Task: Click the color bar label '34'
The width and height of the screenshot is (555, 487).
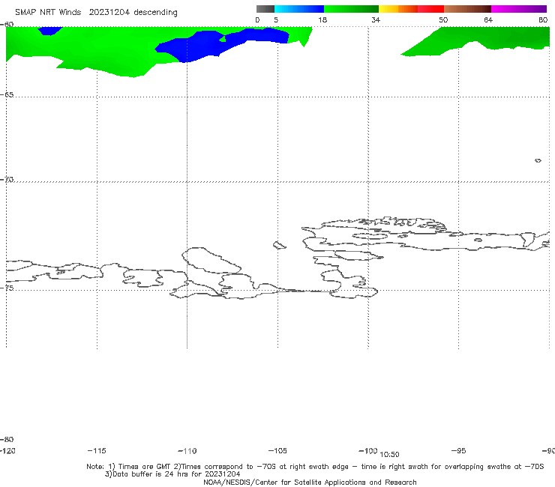Action: coord(376,19)
